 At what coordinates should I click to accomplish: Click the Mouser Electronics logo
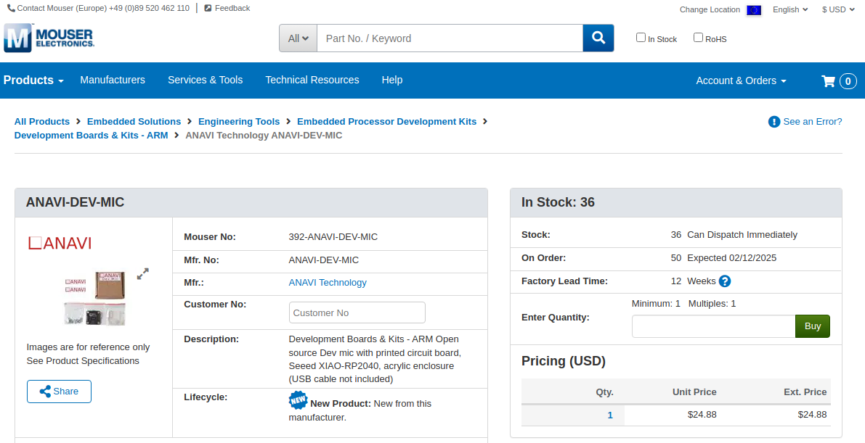tap(49, 38)
